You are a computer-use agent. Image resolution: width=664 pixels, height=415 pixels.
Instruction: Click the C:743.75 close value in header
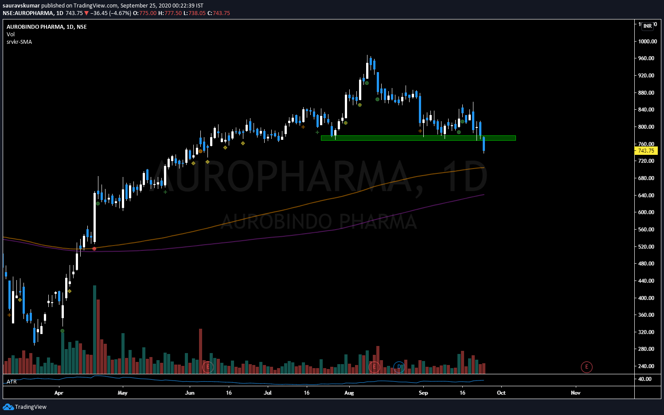pos(219,13)
